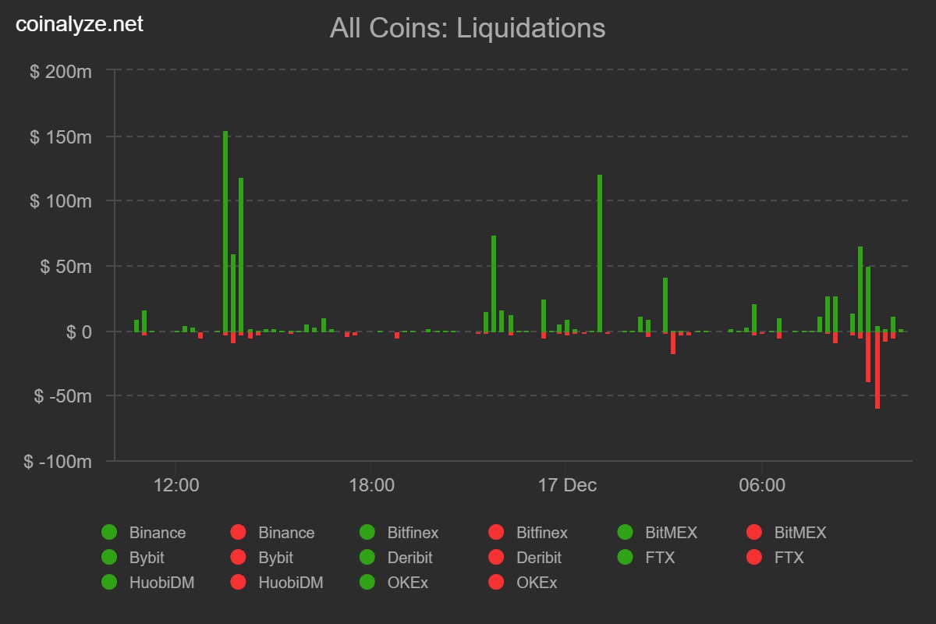
Task: Hide the green BitMEX series dot
Action: 626,533
